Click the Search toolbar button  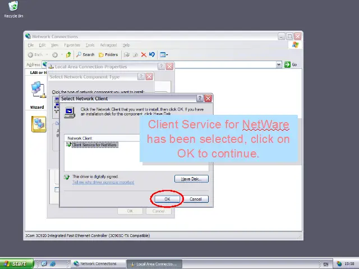(x=85, y=55)
